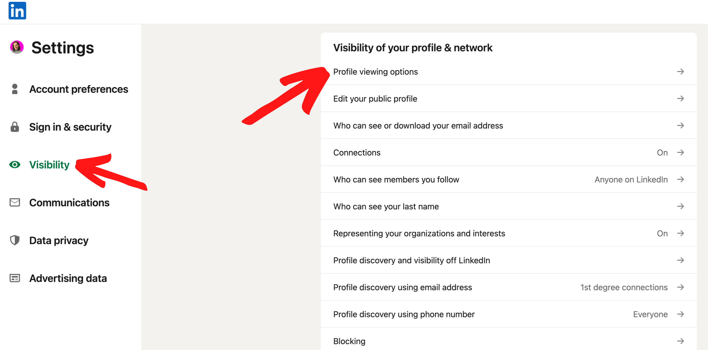Click the Profile discovery using email address row
Viewport: 708px width, 350px height.
[403, 287]
